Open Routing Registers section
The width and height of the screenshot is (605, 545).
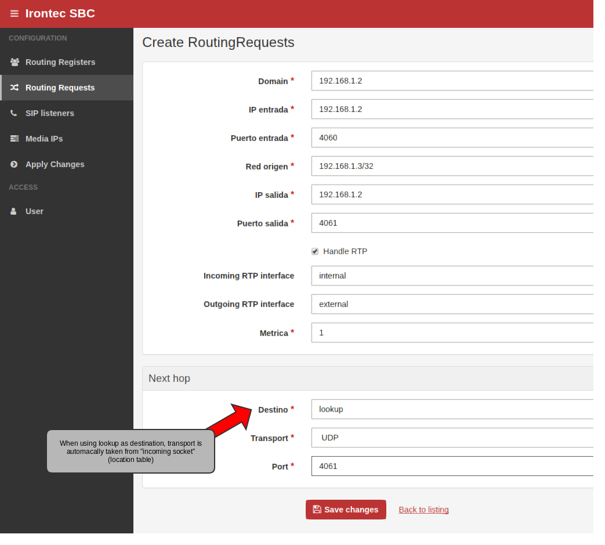(x=67, y=62)
